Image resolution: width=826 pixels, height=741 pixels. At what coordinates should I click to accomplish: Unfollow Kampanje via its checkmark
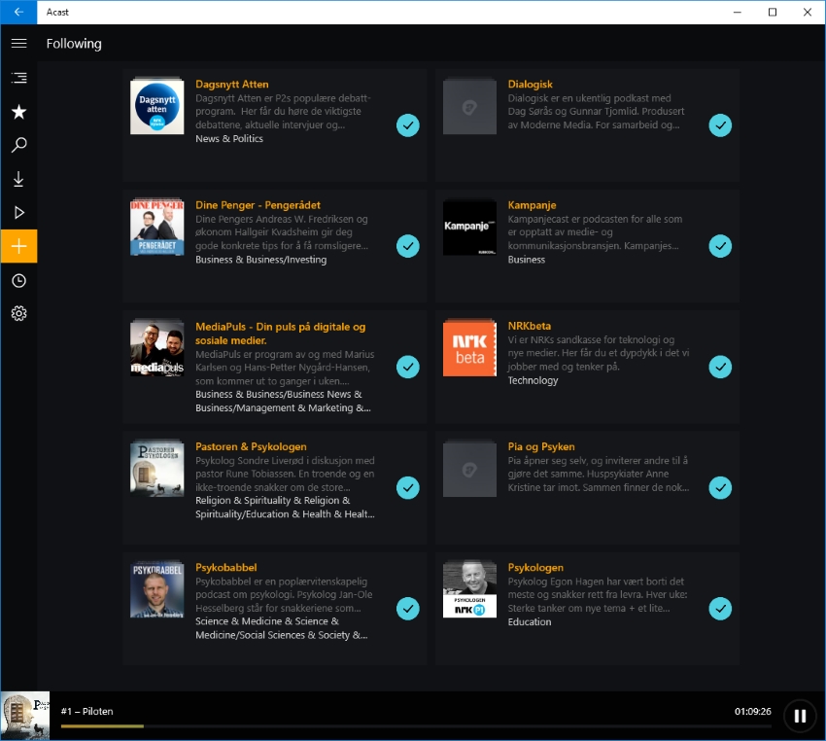[720, 246]
